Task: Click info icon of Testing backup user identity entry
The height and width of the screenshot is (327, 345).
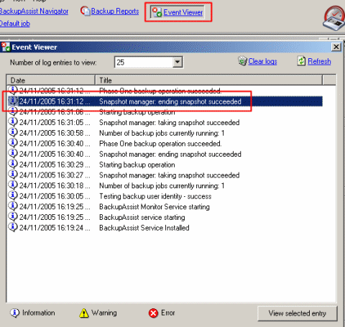Action: [x=13, y=195]
